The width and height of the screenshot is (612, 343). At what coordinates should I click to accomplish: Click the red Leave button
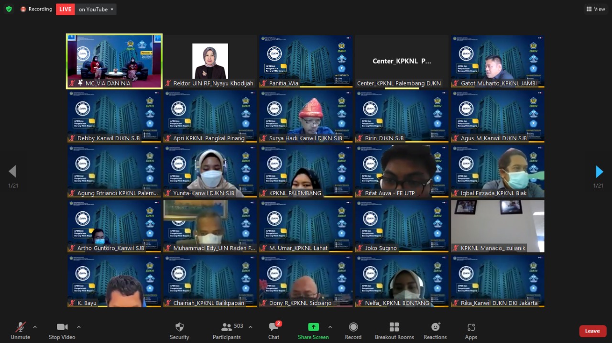point(592,331)
